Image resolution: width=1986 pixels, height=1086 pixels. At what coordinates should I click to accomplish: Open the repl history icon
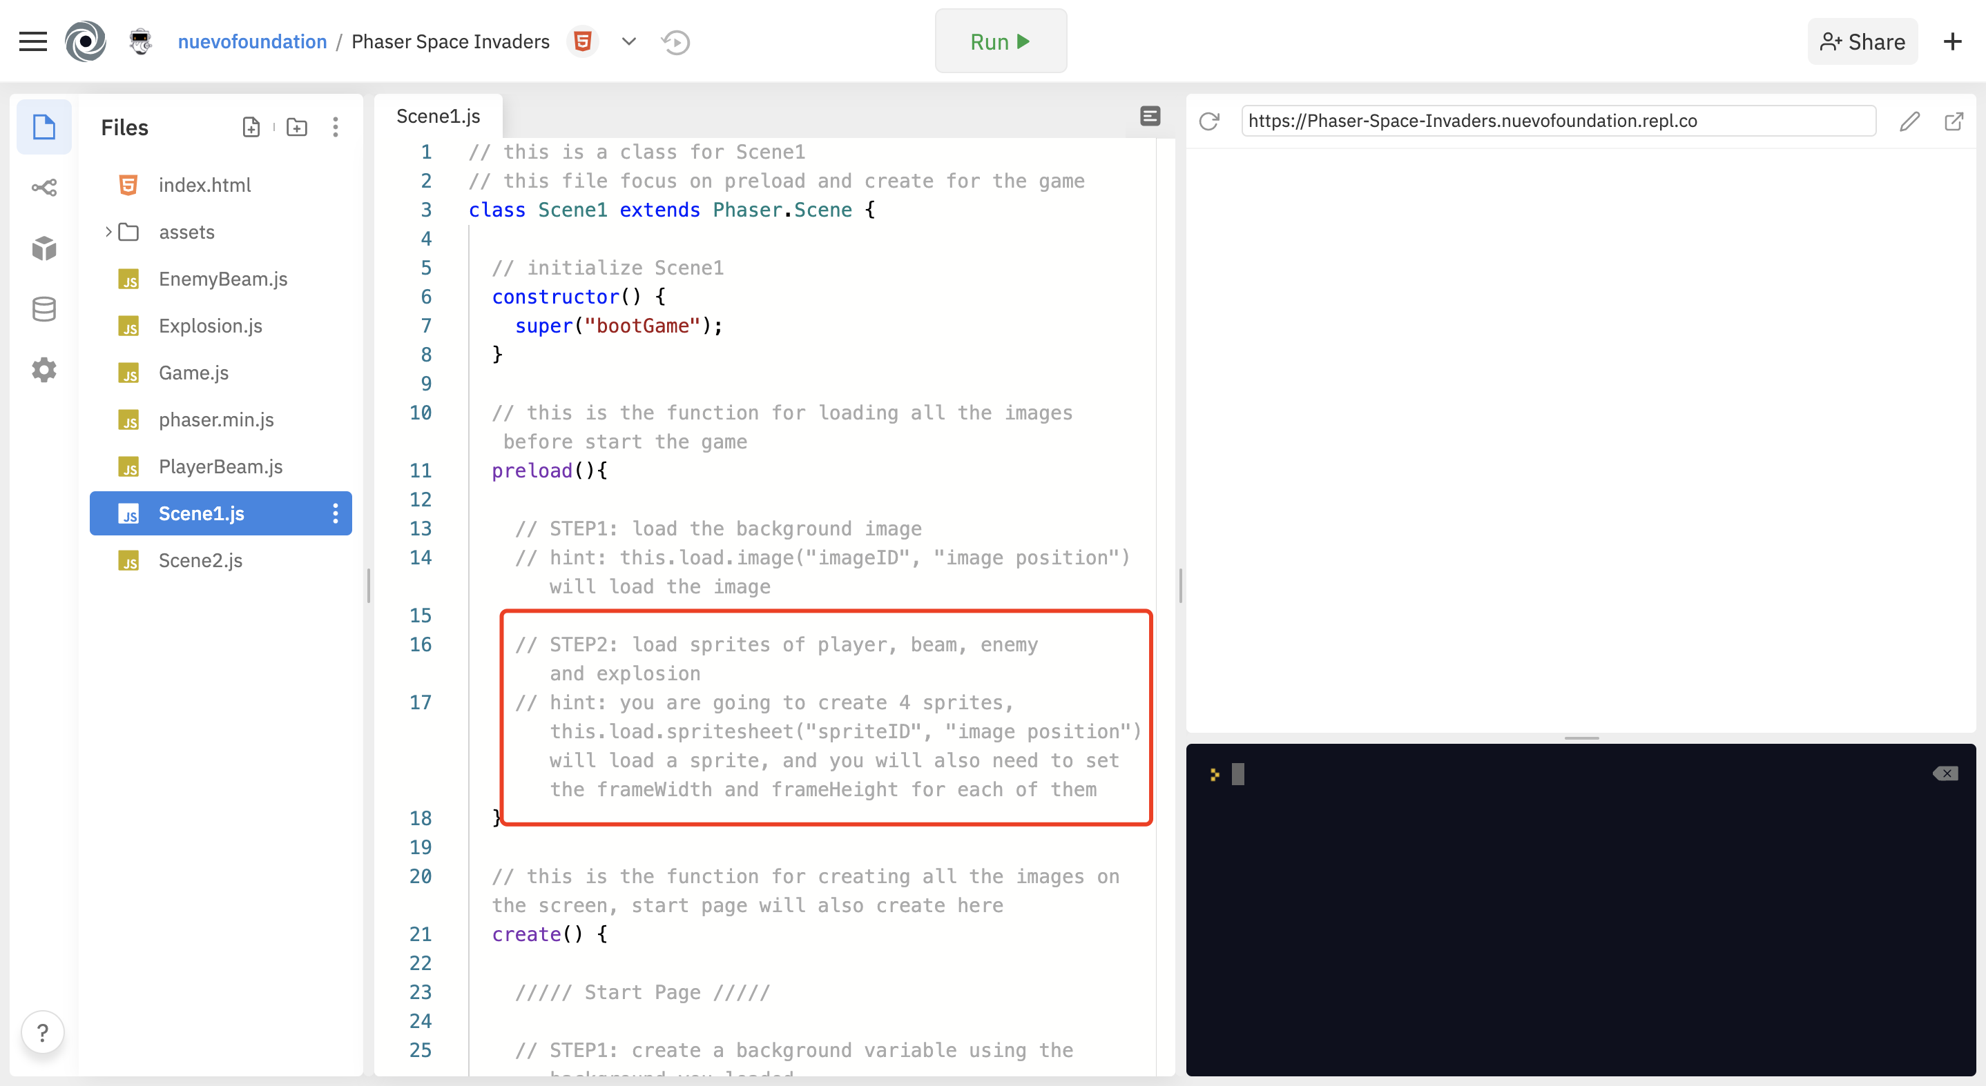[x=675, y=41]
